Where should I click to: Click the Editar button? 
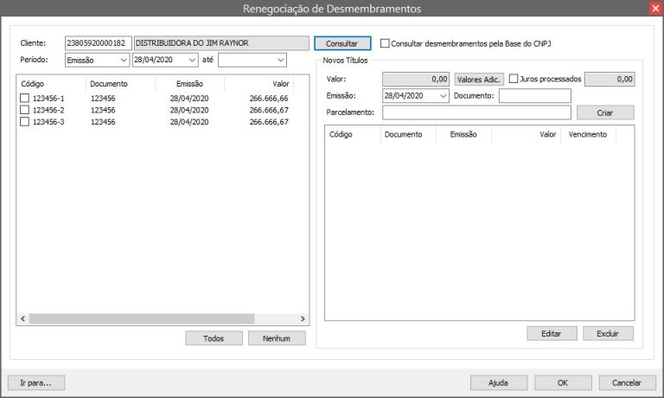click(x=552, y=334)
